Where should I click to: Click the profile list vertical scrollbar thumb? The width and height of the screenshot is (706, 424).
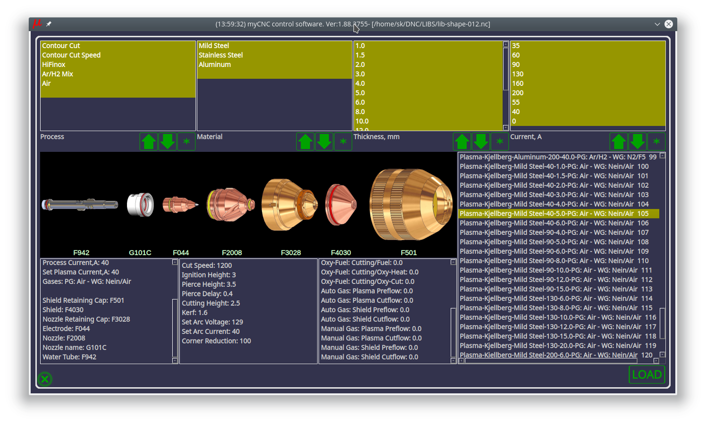662,323
